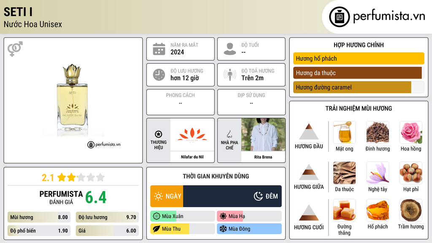Click the Phong cách heading
The width and height of the screenshot is (432, 243).
point(180,95)
